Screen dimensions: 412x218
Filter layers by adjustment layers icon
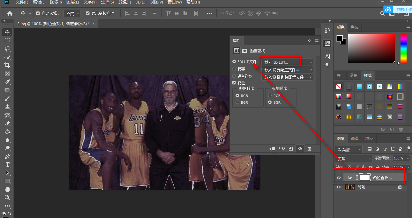coord(377,149)
